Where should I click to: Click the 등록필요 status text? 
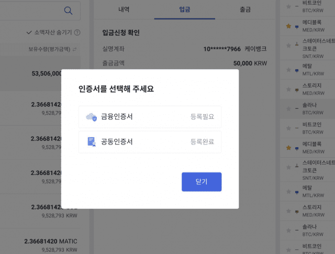pos(202,117)
